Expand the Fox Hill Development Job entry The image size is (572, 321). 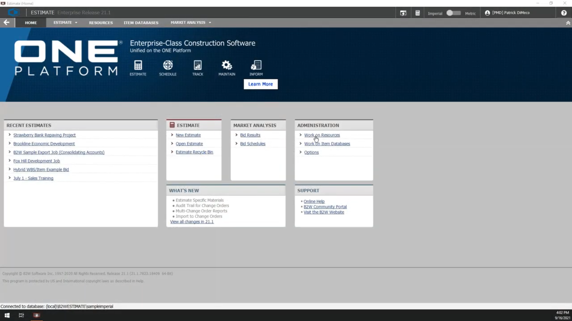(x=9, y=160)
